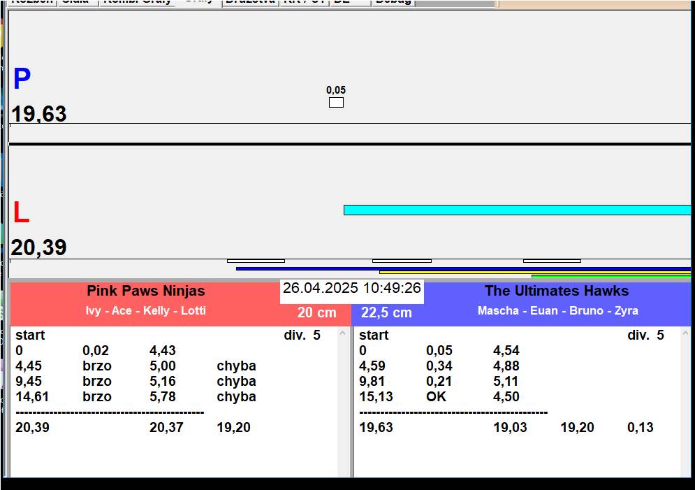The image size is (695, 490).
Task: Click the 0,05 value in Hawks results table
Action: click(439, 351)
